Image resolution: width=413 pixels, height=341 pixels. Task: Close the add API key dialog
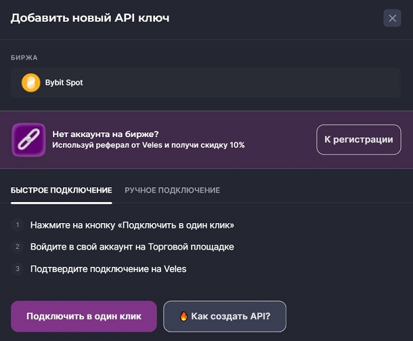coord(392,19)
